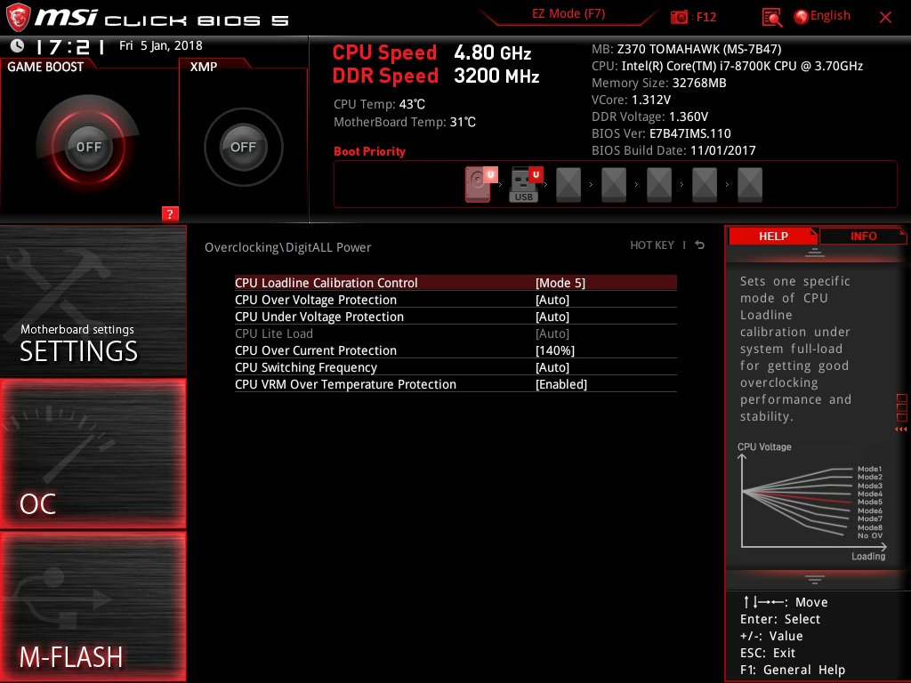Select the CPU Loadline Calibration Control row label
Image resolution: width=911 pixels, height=683 pixels.
click(x=326, y=283)
